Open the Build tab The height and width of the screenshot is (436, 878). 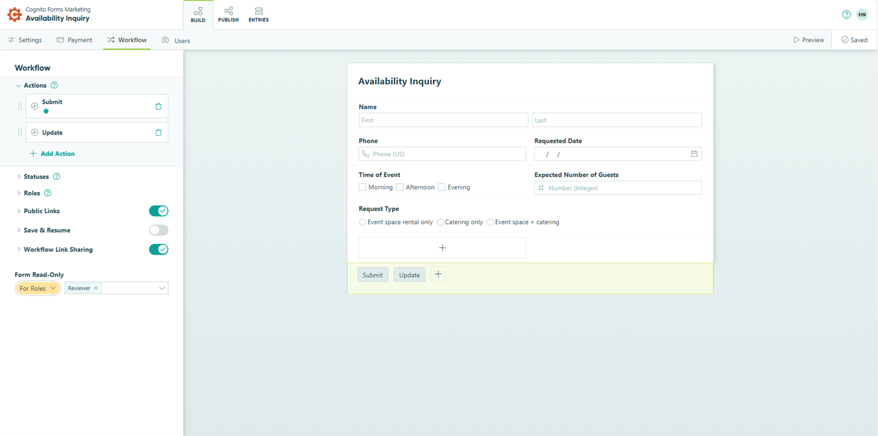(x=198, y=15)
